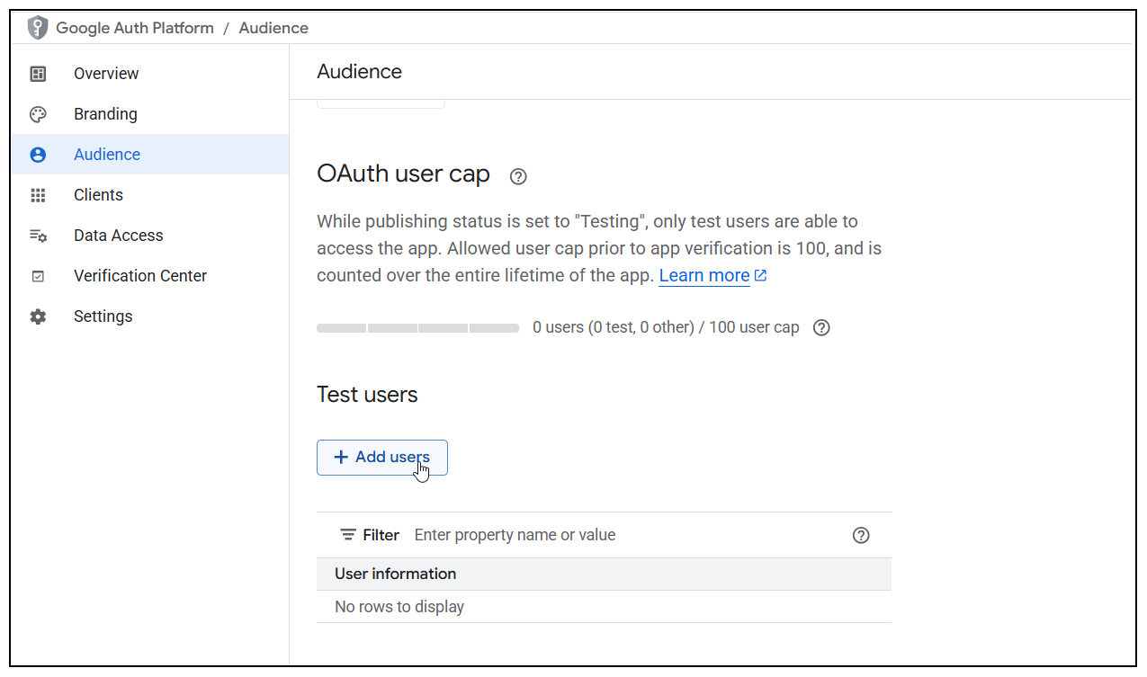
Task: Open Settings in the sidebar
Action: 103,316
